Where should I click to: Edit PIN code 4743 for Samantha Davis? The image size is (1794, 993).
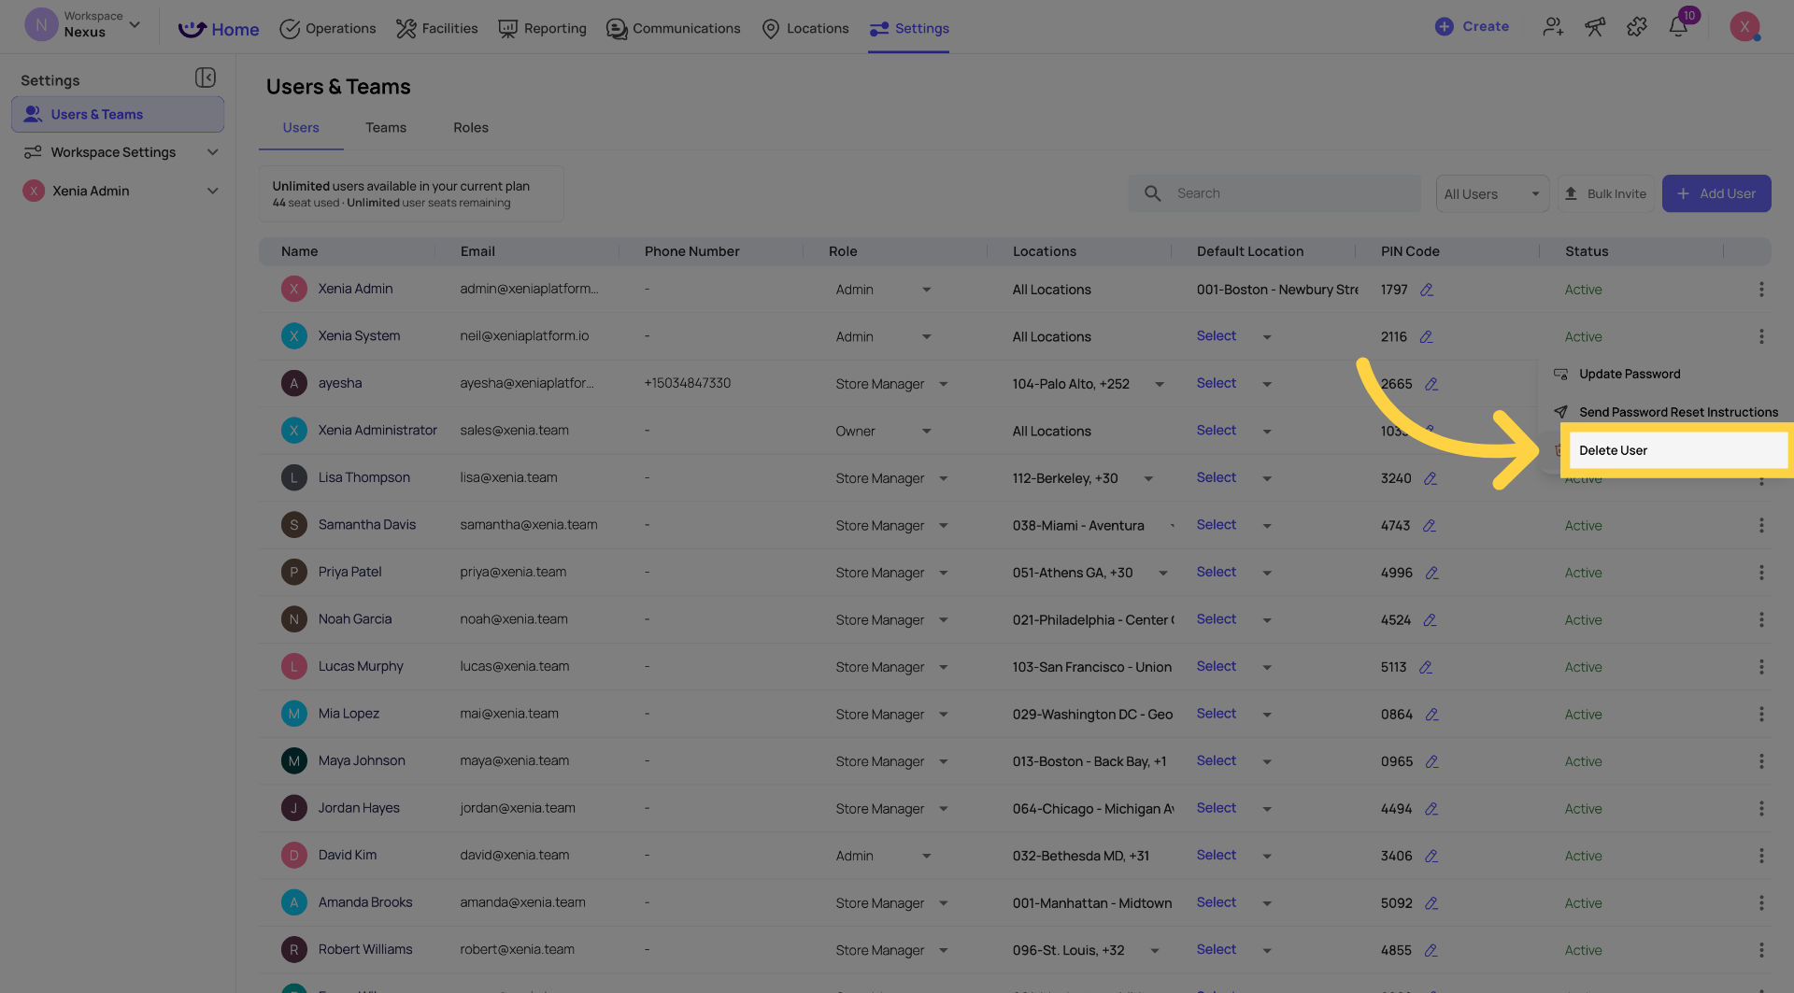(1430, 526)
